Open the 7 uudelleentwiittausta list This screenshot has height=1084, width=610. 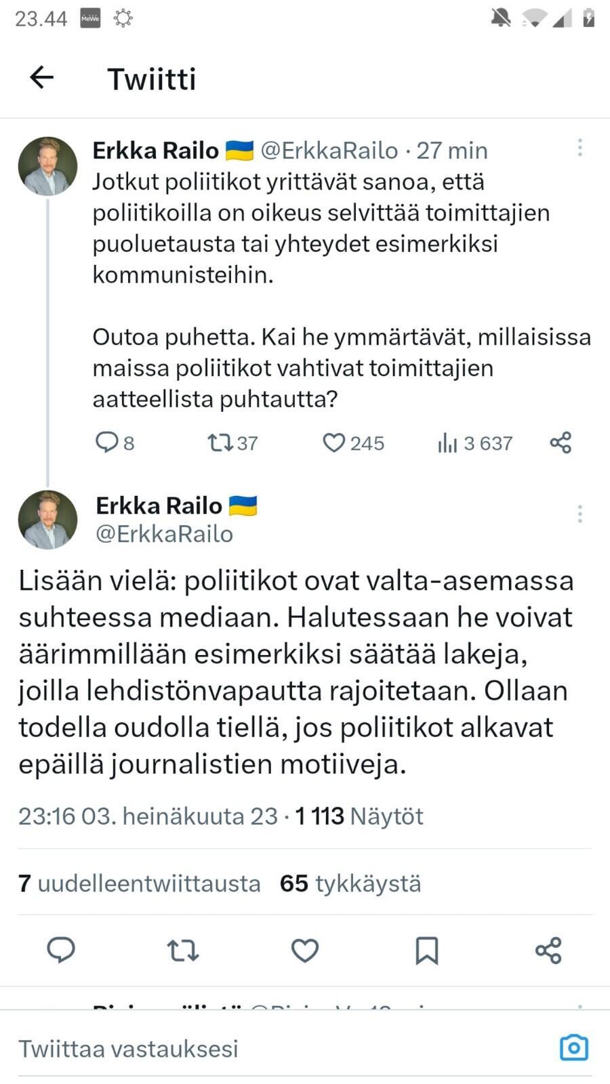click(x=140, y=883)
